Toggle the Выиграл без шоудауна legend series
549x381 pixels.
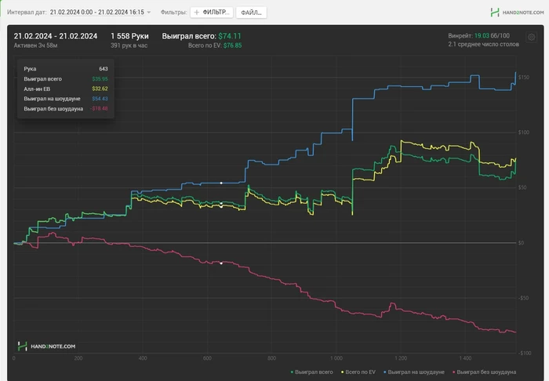(x=484, y=372)
